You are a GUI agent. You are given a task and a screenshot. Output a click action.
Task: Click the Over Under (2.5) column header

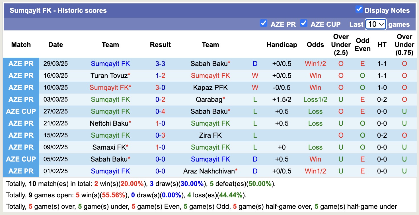coord(341,45)
